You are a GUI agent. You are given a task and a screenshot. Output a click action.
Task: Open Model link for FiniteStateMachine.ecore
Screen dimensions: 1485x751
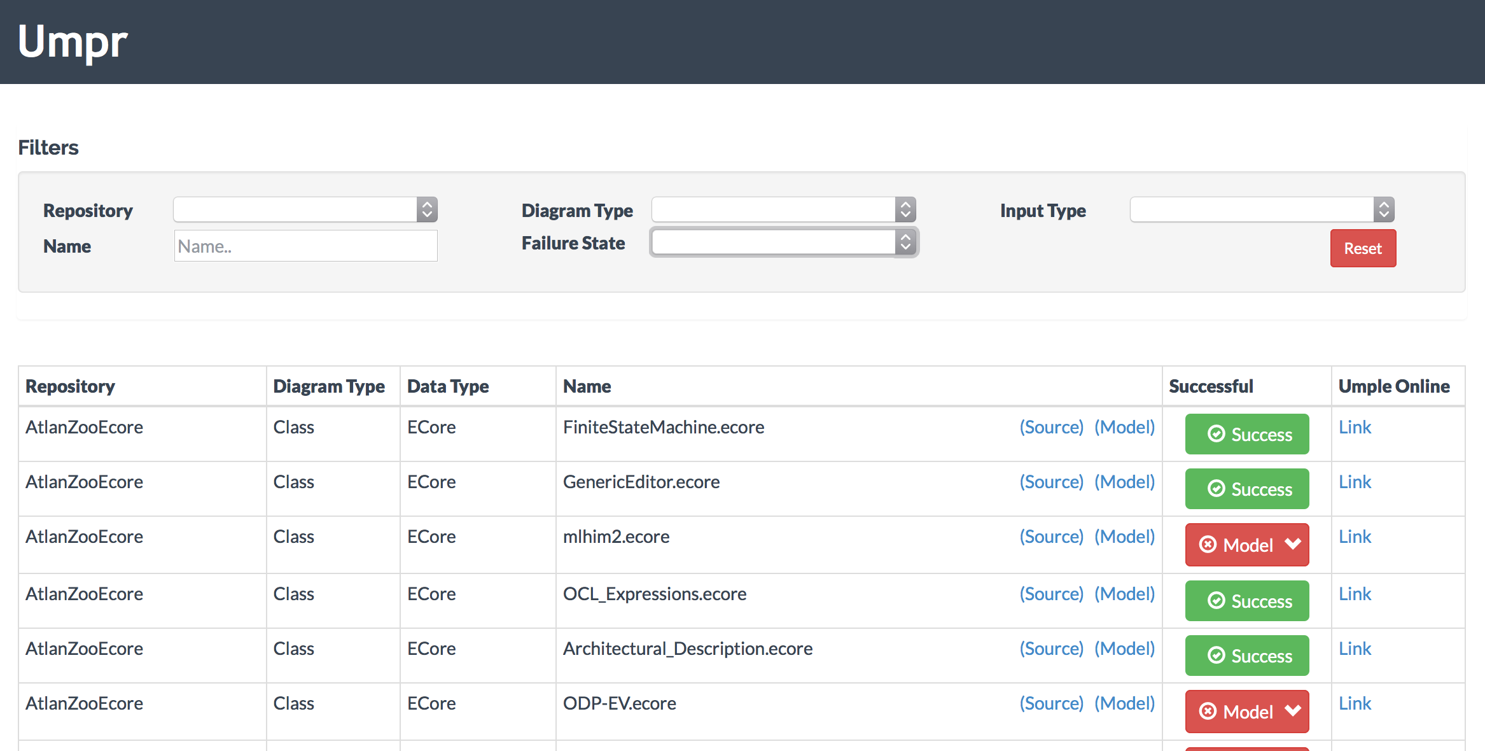[1124, 427]
